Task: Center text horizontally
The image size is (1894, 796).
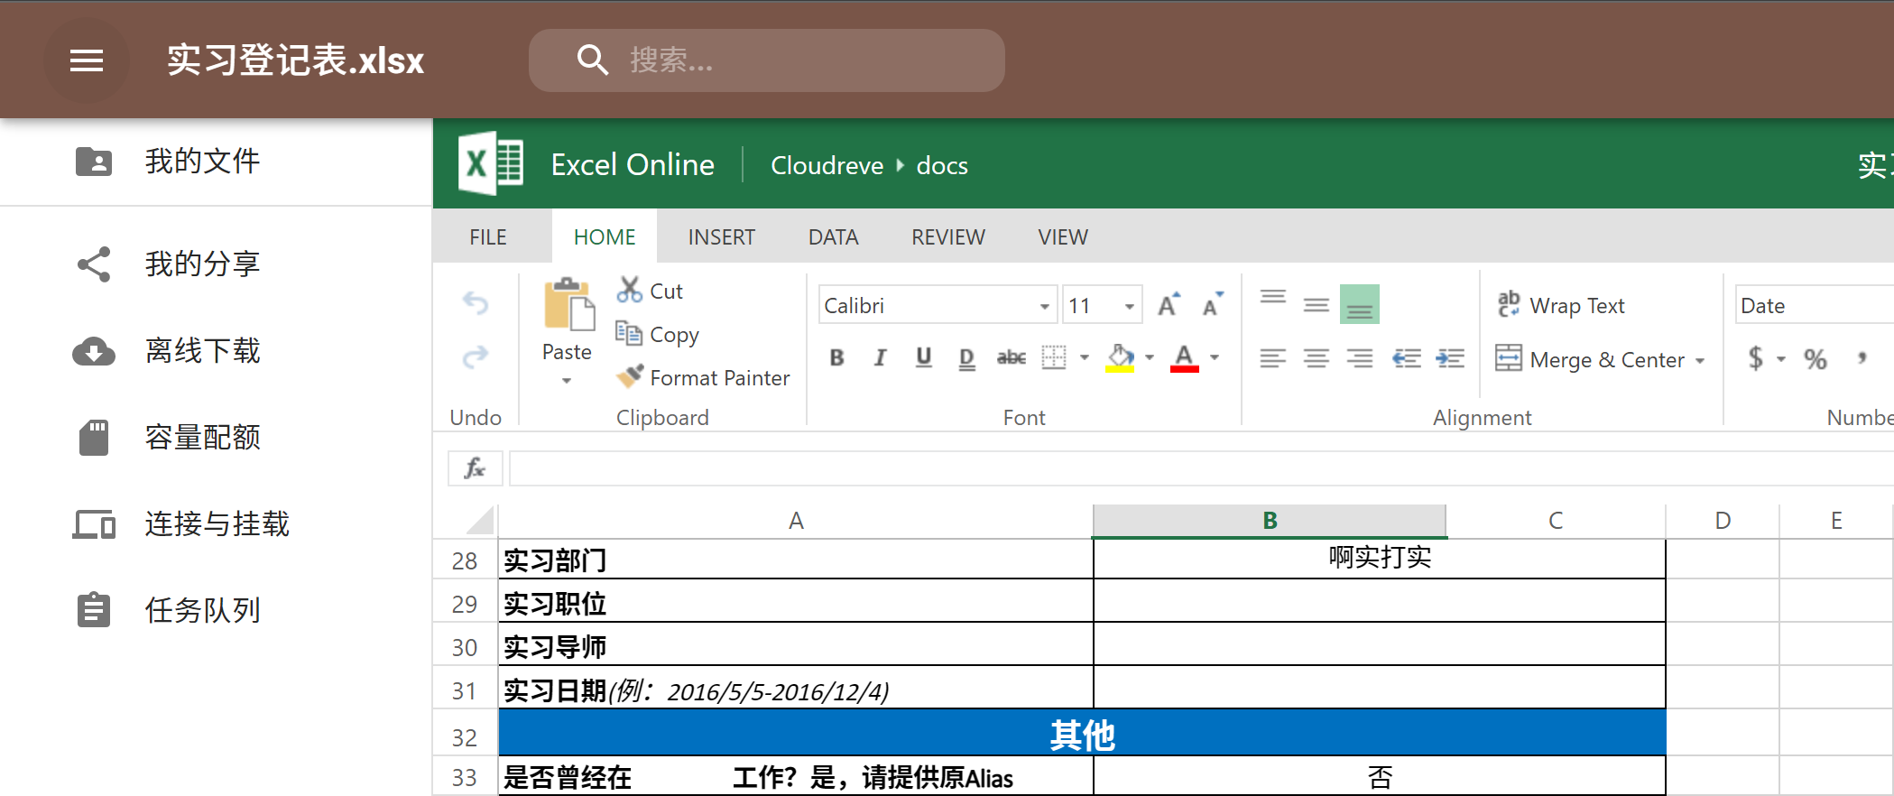Action: click(x=1317, y=358)
